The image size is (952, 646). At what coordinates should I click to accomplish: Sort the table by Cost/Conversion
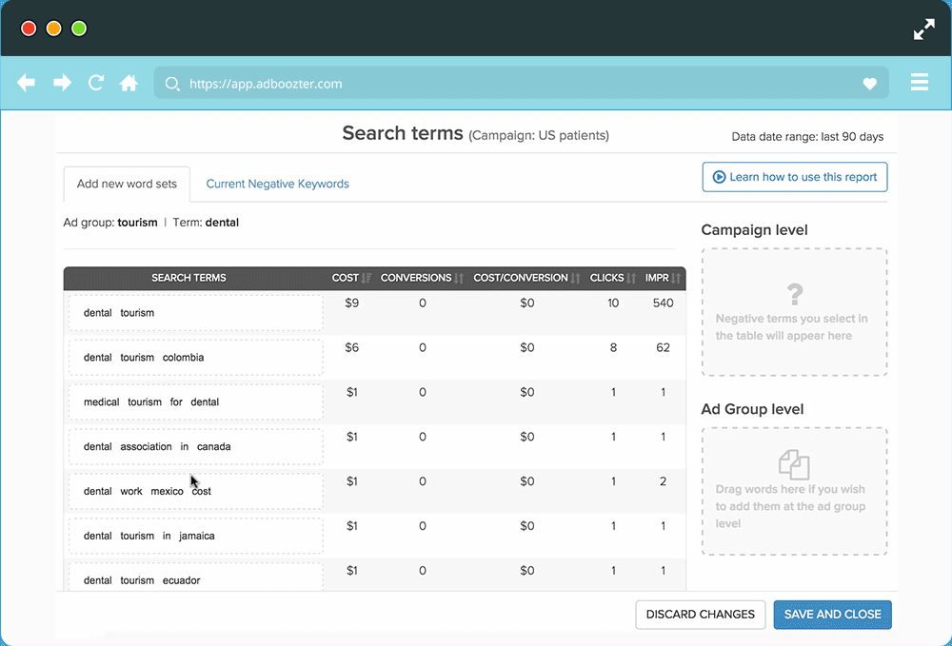click(526, 278)
